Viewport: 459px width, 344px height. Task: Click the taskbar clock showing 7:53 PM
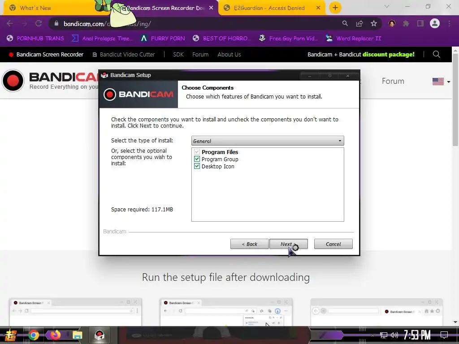coord(417,335)
